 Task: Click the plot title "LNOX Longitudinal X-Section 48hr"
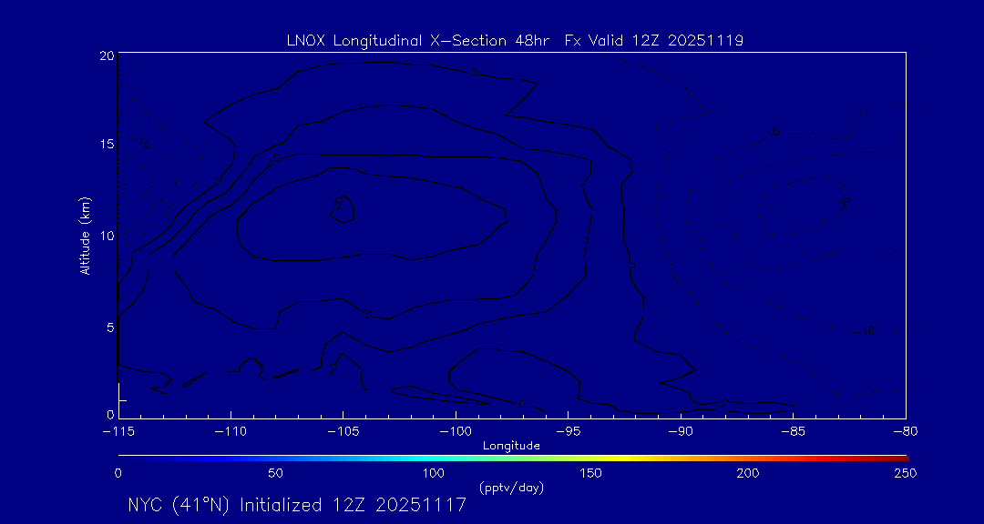tap(416, 41)
